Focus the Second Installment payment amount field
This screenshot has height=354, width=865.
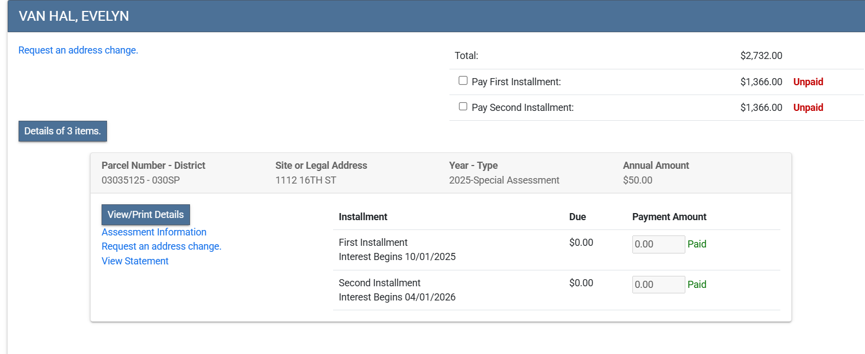click(x=658, y=285)
